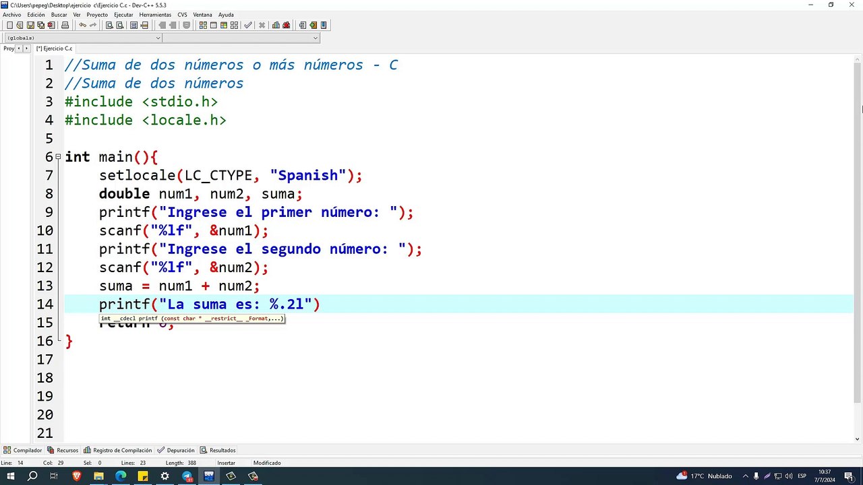Select the Proy side panel tab
Viewport: 863px width, 485px height.
click(x=9, y=48)
